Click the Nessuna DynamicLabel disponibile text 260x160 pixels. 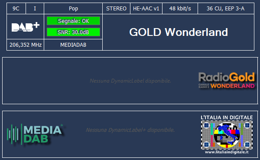pyautogui.click(x=130, y=81)
